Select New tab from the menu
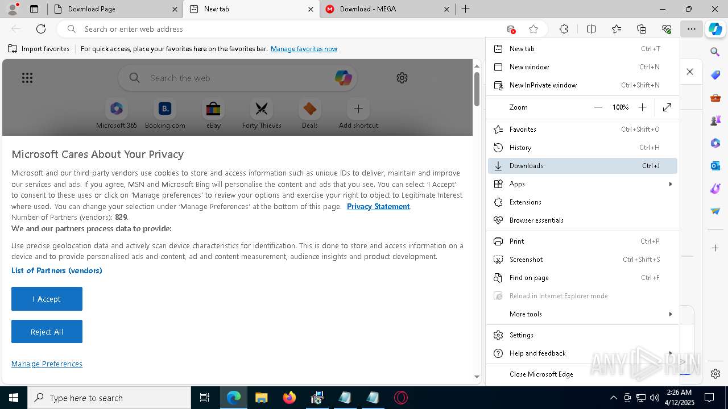 pos(582,49)
